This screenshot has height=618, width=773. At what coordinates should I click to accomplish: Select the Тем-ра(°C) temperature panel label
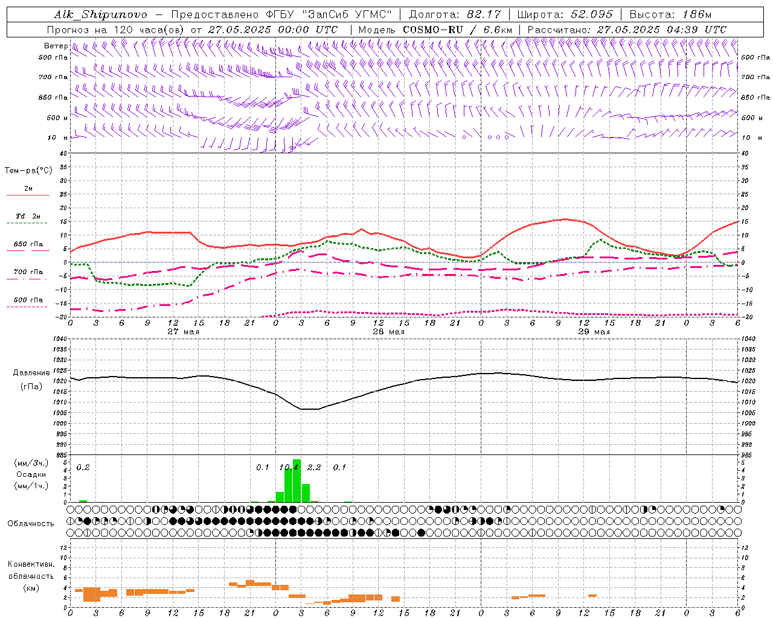coord(28,171)
